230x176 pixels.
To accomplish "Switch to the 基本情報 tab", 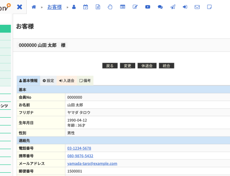I will point(29,80).
